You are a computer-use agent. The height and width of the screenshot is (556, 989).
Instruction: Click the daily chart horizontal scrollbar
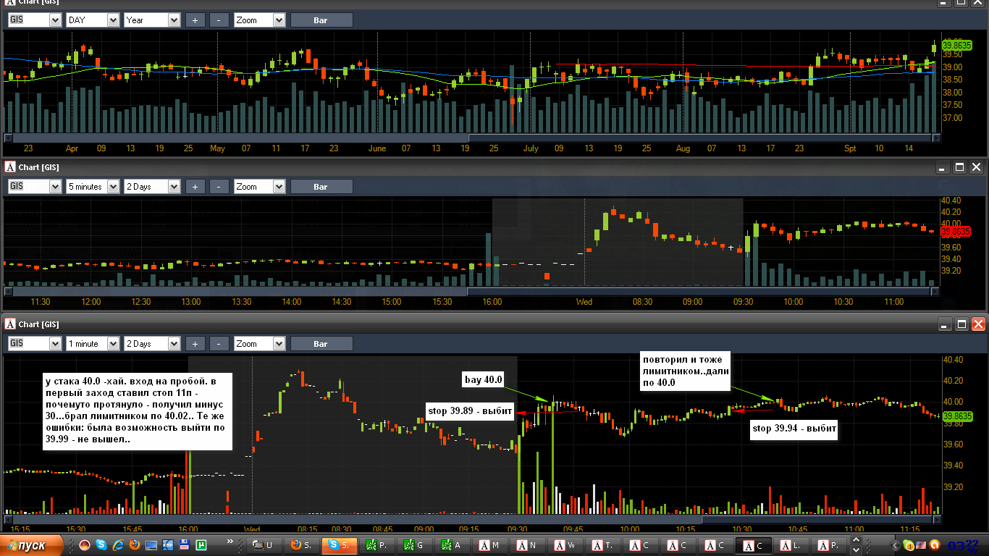pos(472,138)
